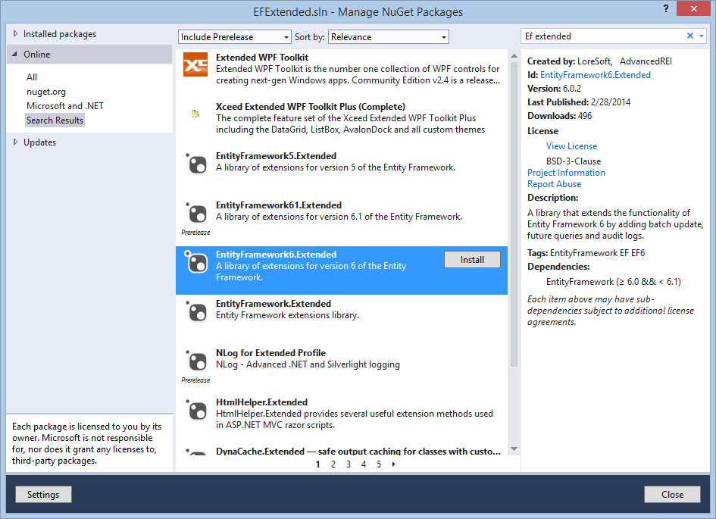
Task: Close the window with the red X
Action: [x=693, y=8]
